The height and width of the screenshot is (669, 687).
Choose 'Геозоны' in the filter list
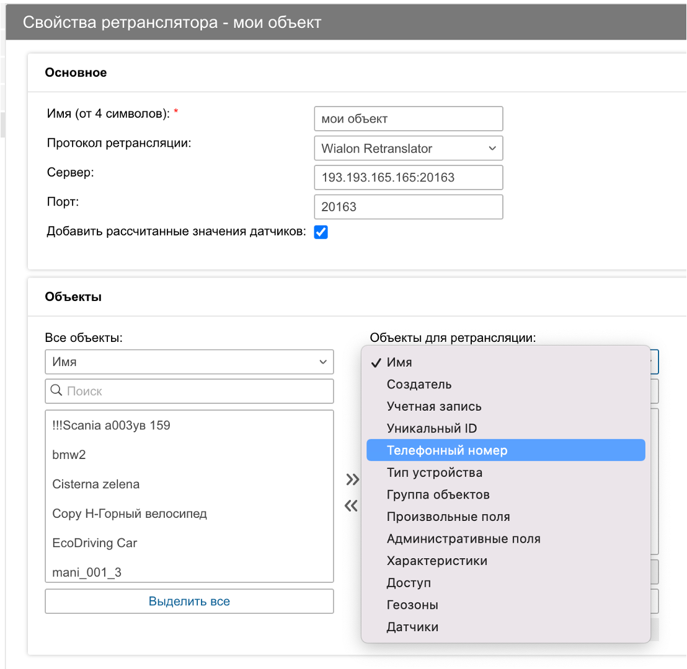412,605
